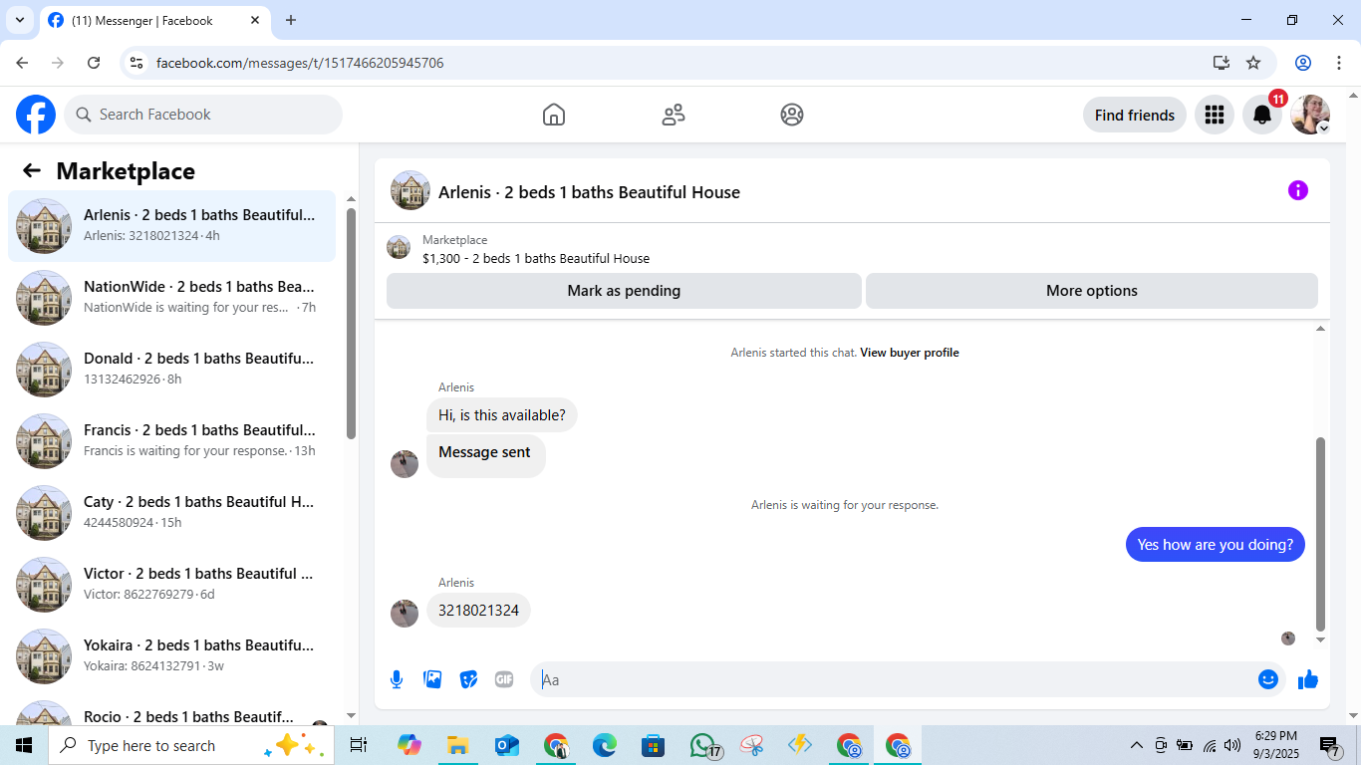Viewport: 1361px width, 765px height.
Task: Choose a GIF from the GIF icon
Action: pyautogui.click(x=504, y=679)
